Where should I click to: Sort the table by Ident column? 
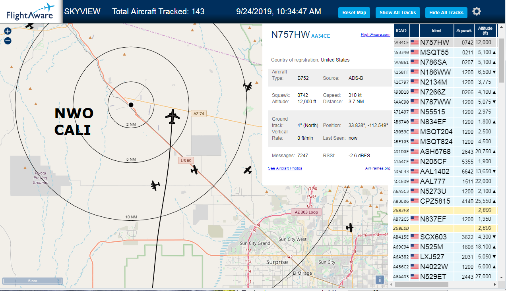click(x=436, y=31)
